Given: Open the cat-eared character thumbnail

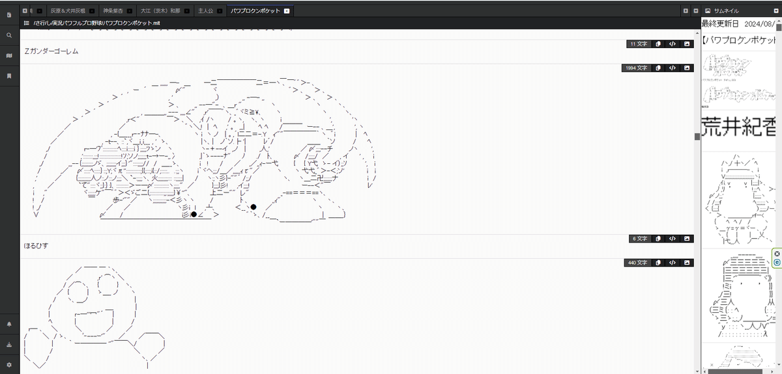Looking at the screenshot, I should (739, 200).
